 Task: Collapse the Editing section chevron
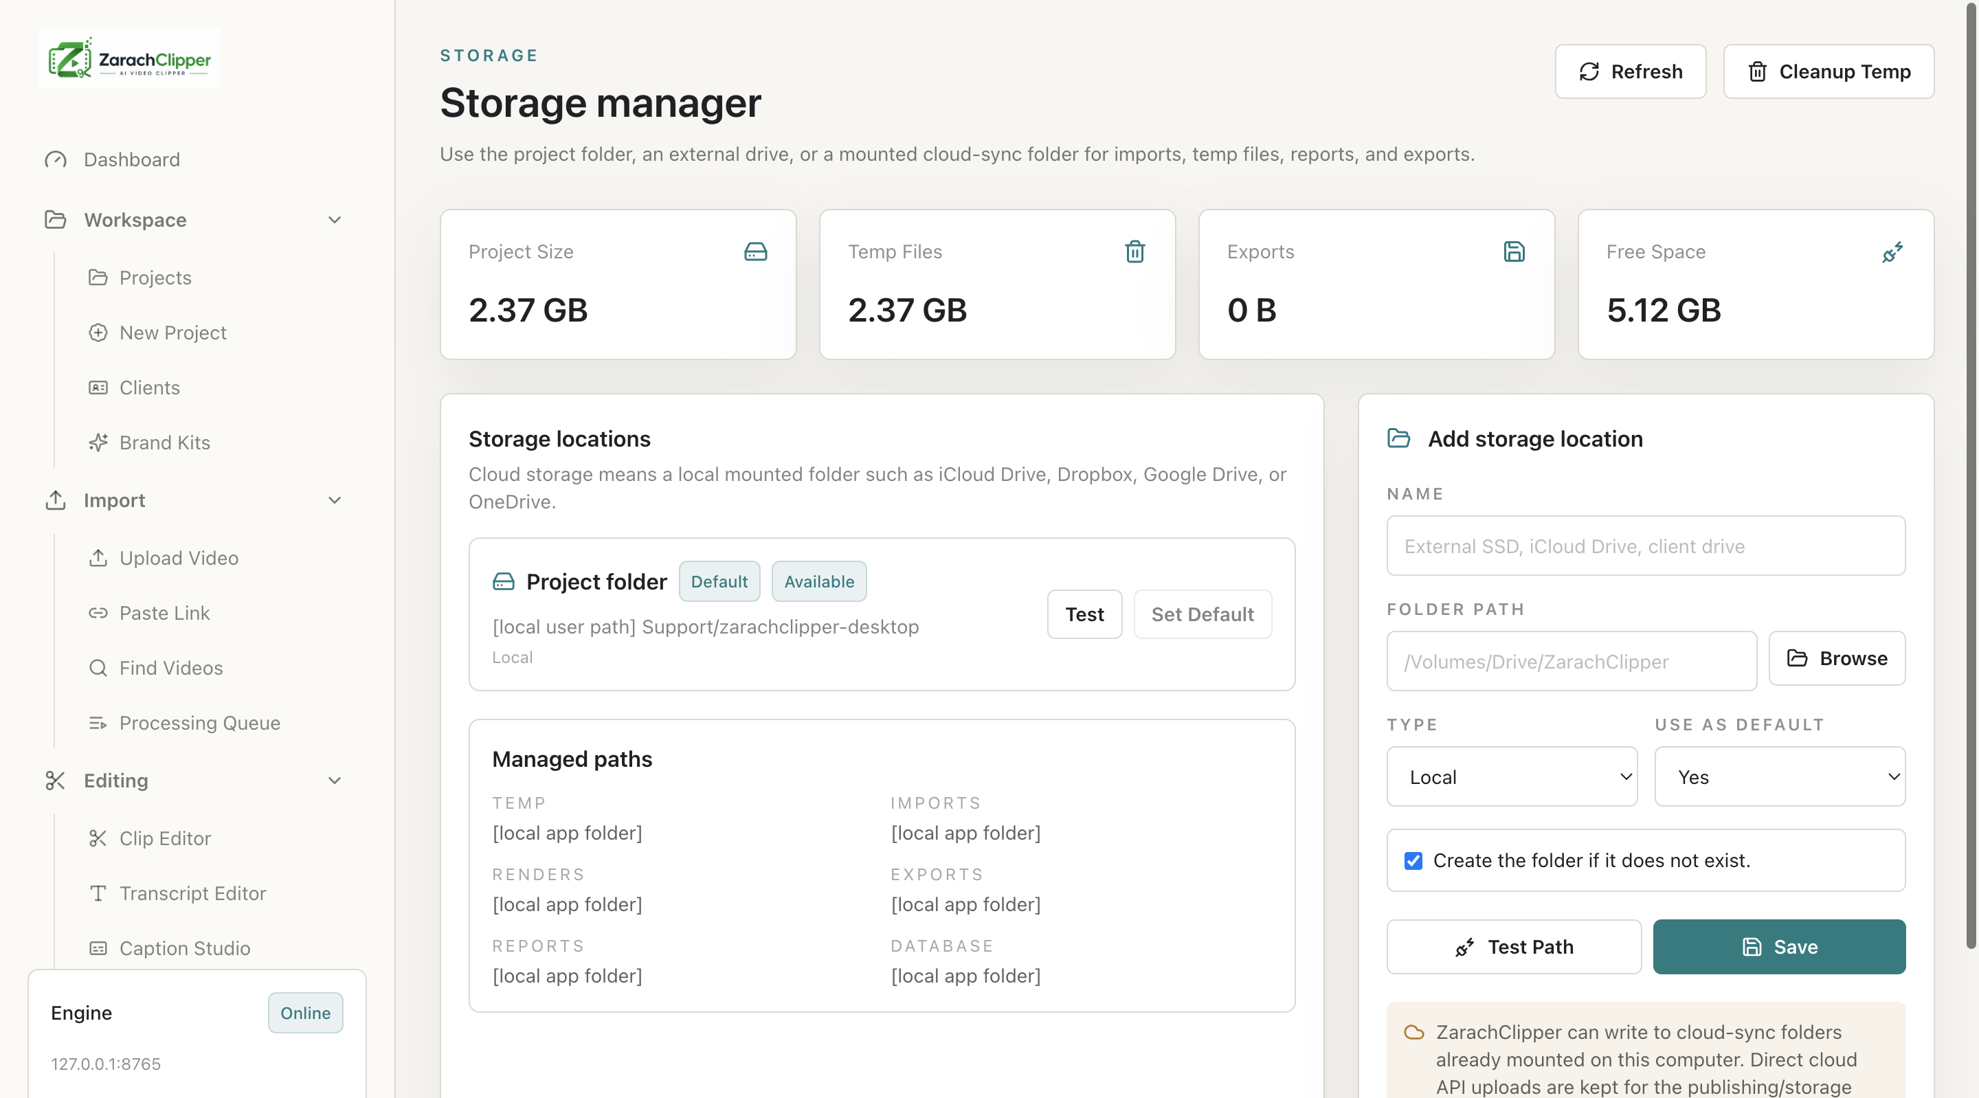[x=334, y=781]
